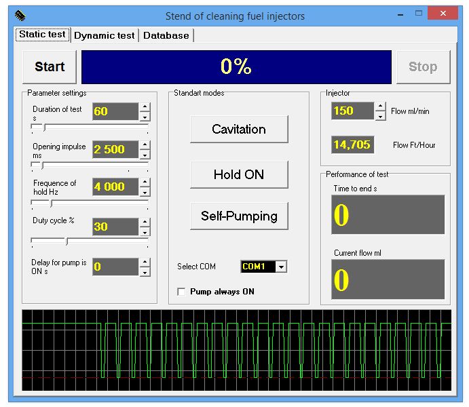Increase Delay for pump ON value
The image size is (469, 407).
[145, 263]
